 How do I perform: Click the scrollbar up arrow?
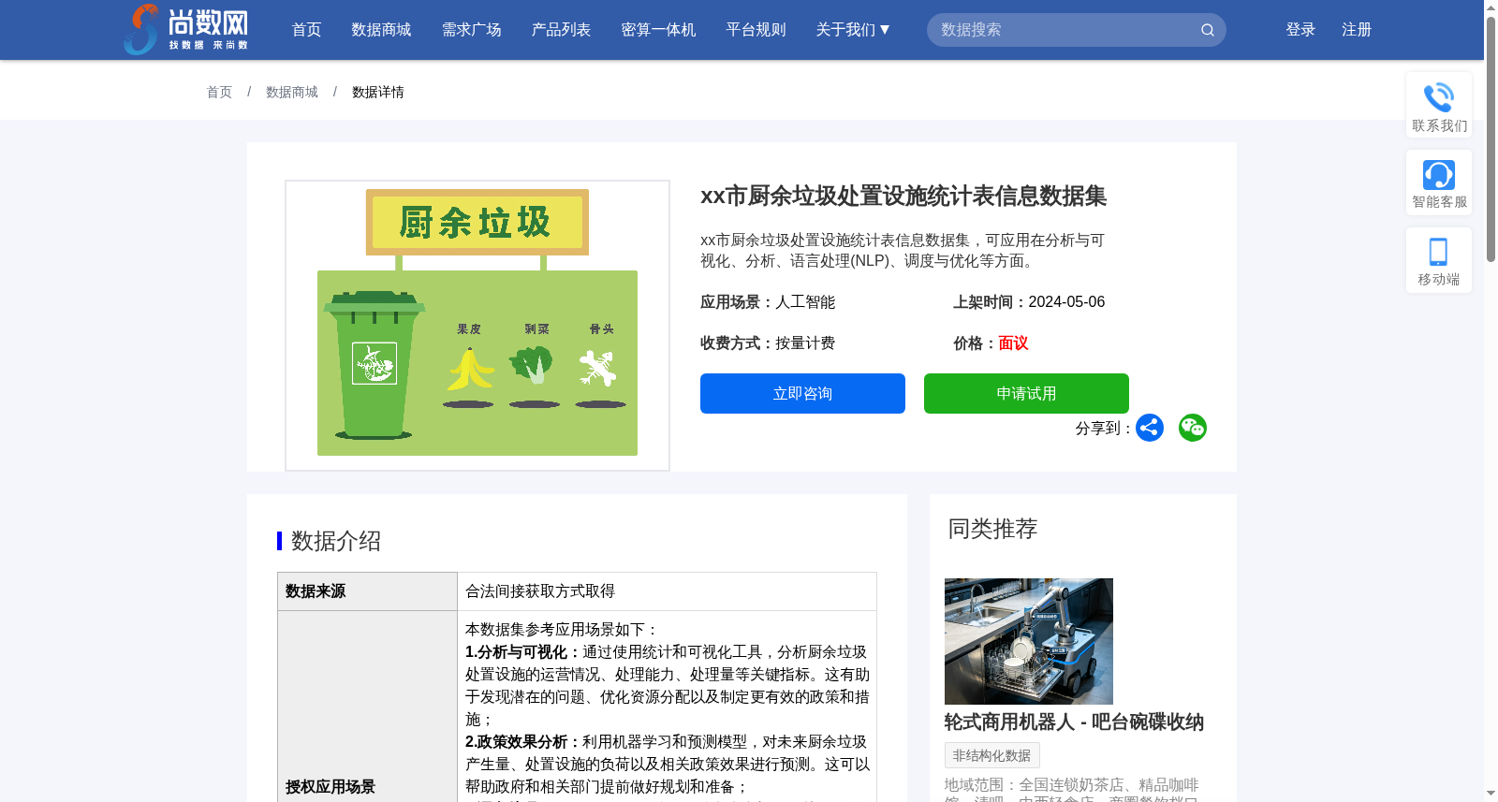1491,7
